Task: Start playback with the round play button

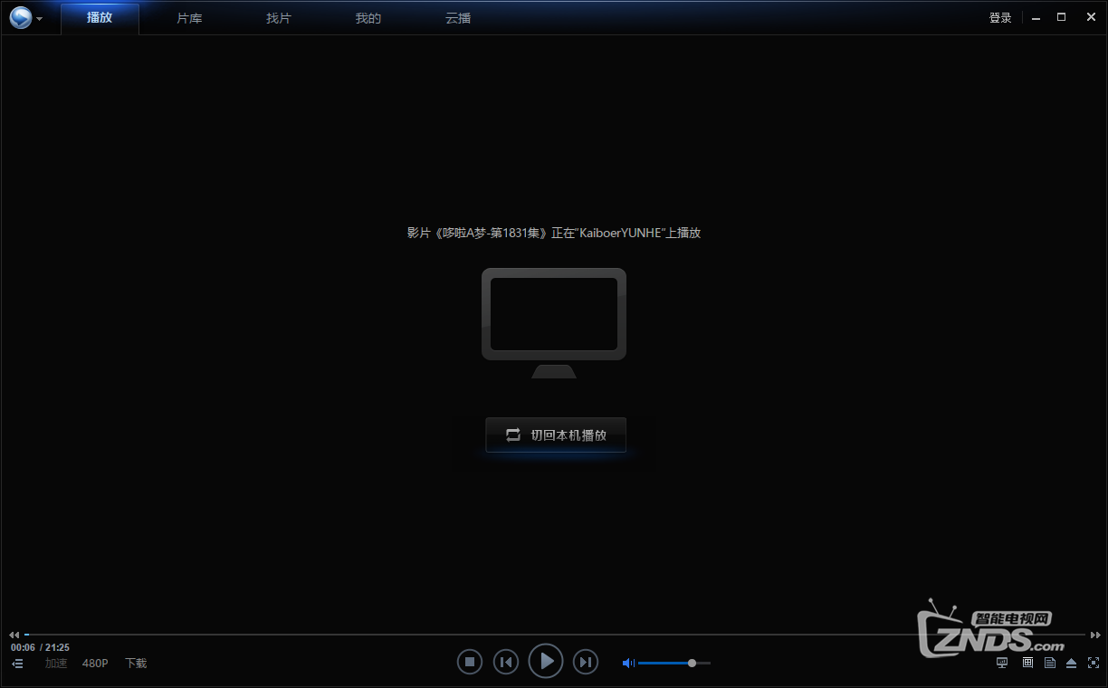Action: [546, 661]
